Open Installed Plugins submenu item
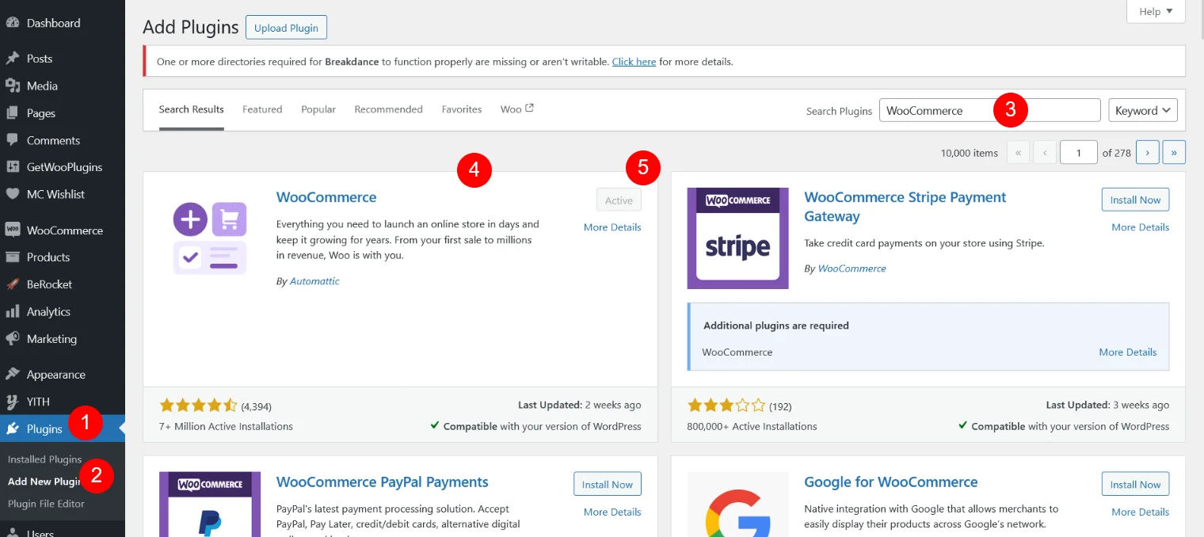The width and height of the screenshot is (1204, 537). pyautogui.click(x=44, y=459)
